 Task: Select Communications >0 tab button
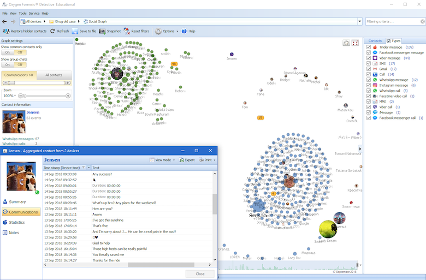point(19,75)
